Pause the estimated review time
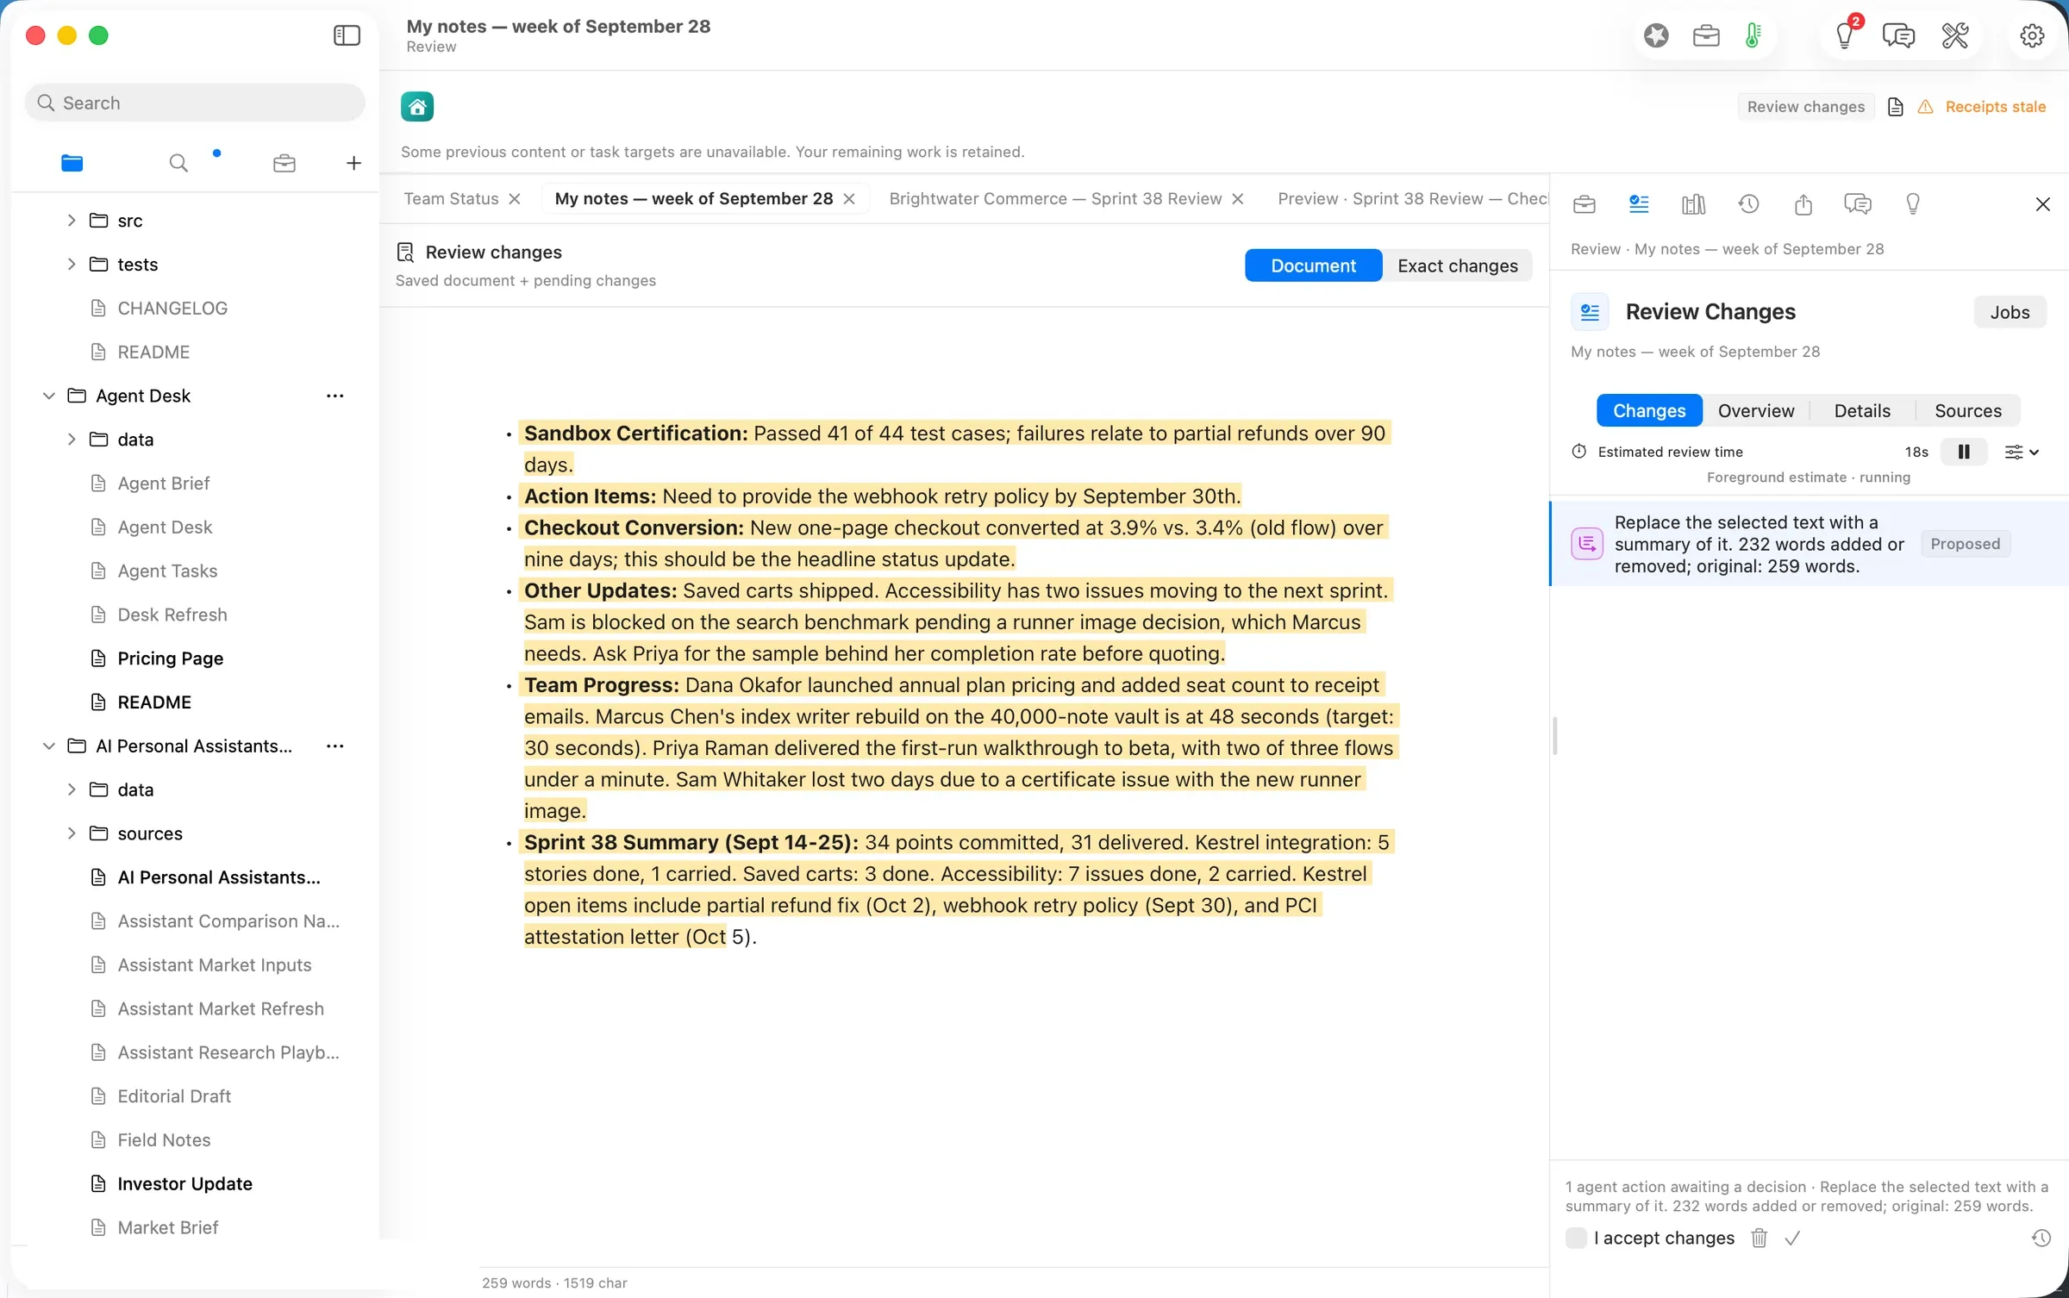The image size is (2069, 1298). pyautogui.click(x=1964, y=452)
